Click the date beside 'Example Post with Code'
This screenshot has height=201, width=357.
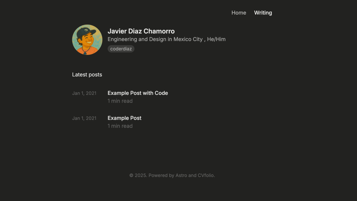pyautogui.click(x=84, y=93)
